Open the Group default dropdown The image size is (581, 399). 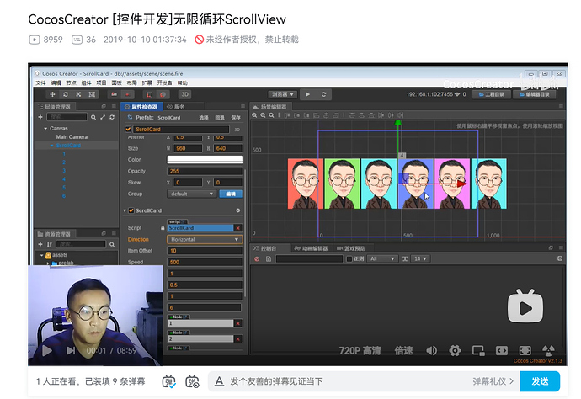pos(192,194)
